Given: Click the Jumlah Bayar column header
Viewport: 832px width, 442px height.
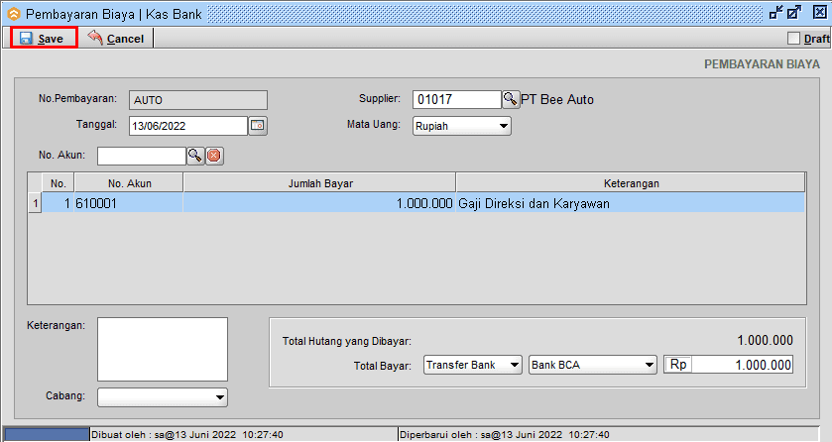Looking at the screenshot, I should coord(319,183).
